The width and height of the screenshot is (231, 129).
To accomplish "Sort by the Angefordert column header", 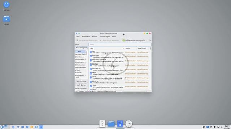I will [x=143, y=48].
